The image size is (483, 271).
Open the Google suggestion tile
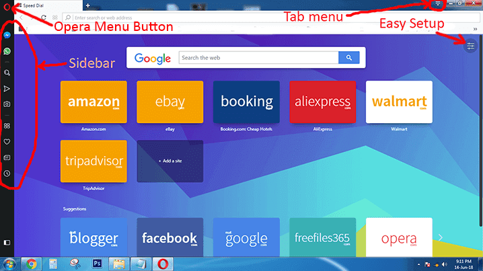(x=246, y=237)
